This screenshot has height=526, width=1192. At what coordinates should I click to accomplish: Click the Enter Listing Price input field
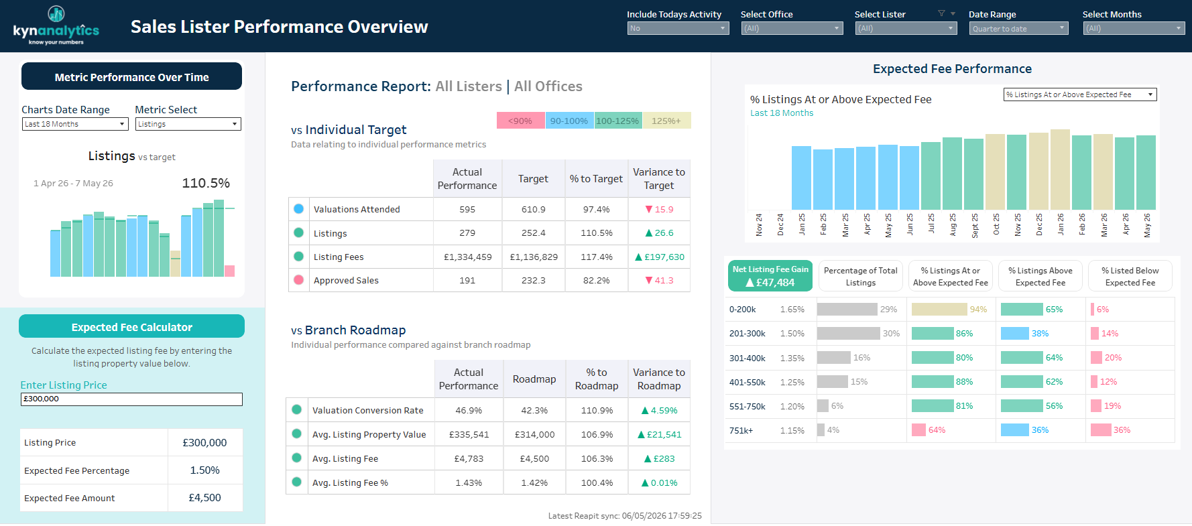(131, 399)
